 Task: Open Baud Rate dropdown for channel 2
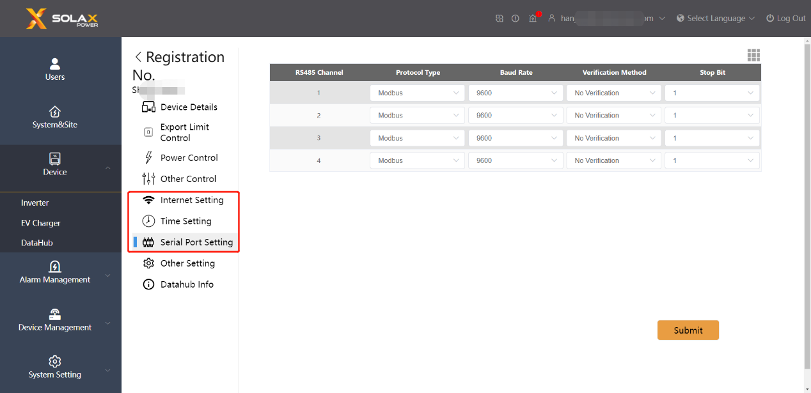[516, 116]
